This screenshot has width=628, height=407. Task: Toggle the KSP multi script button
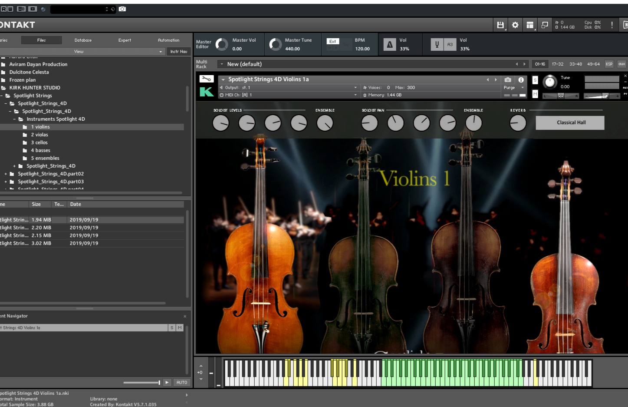609,64
